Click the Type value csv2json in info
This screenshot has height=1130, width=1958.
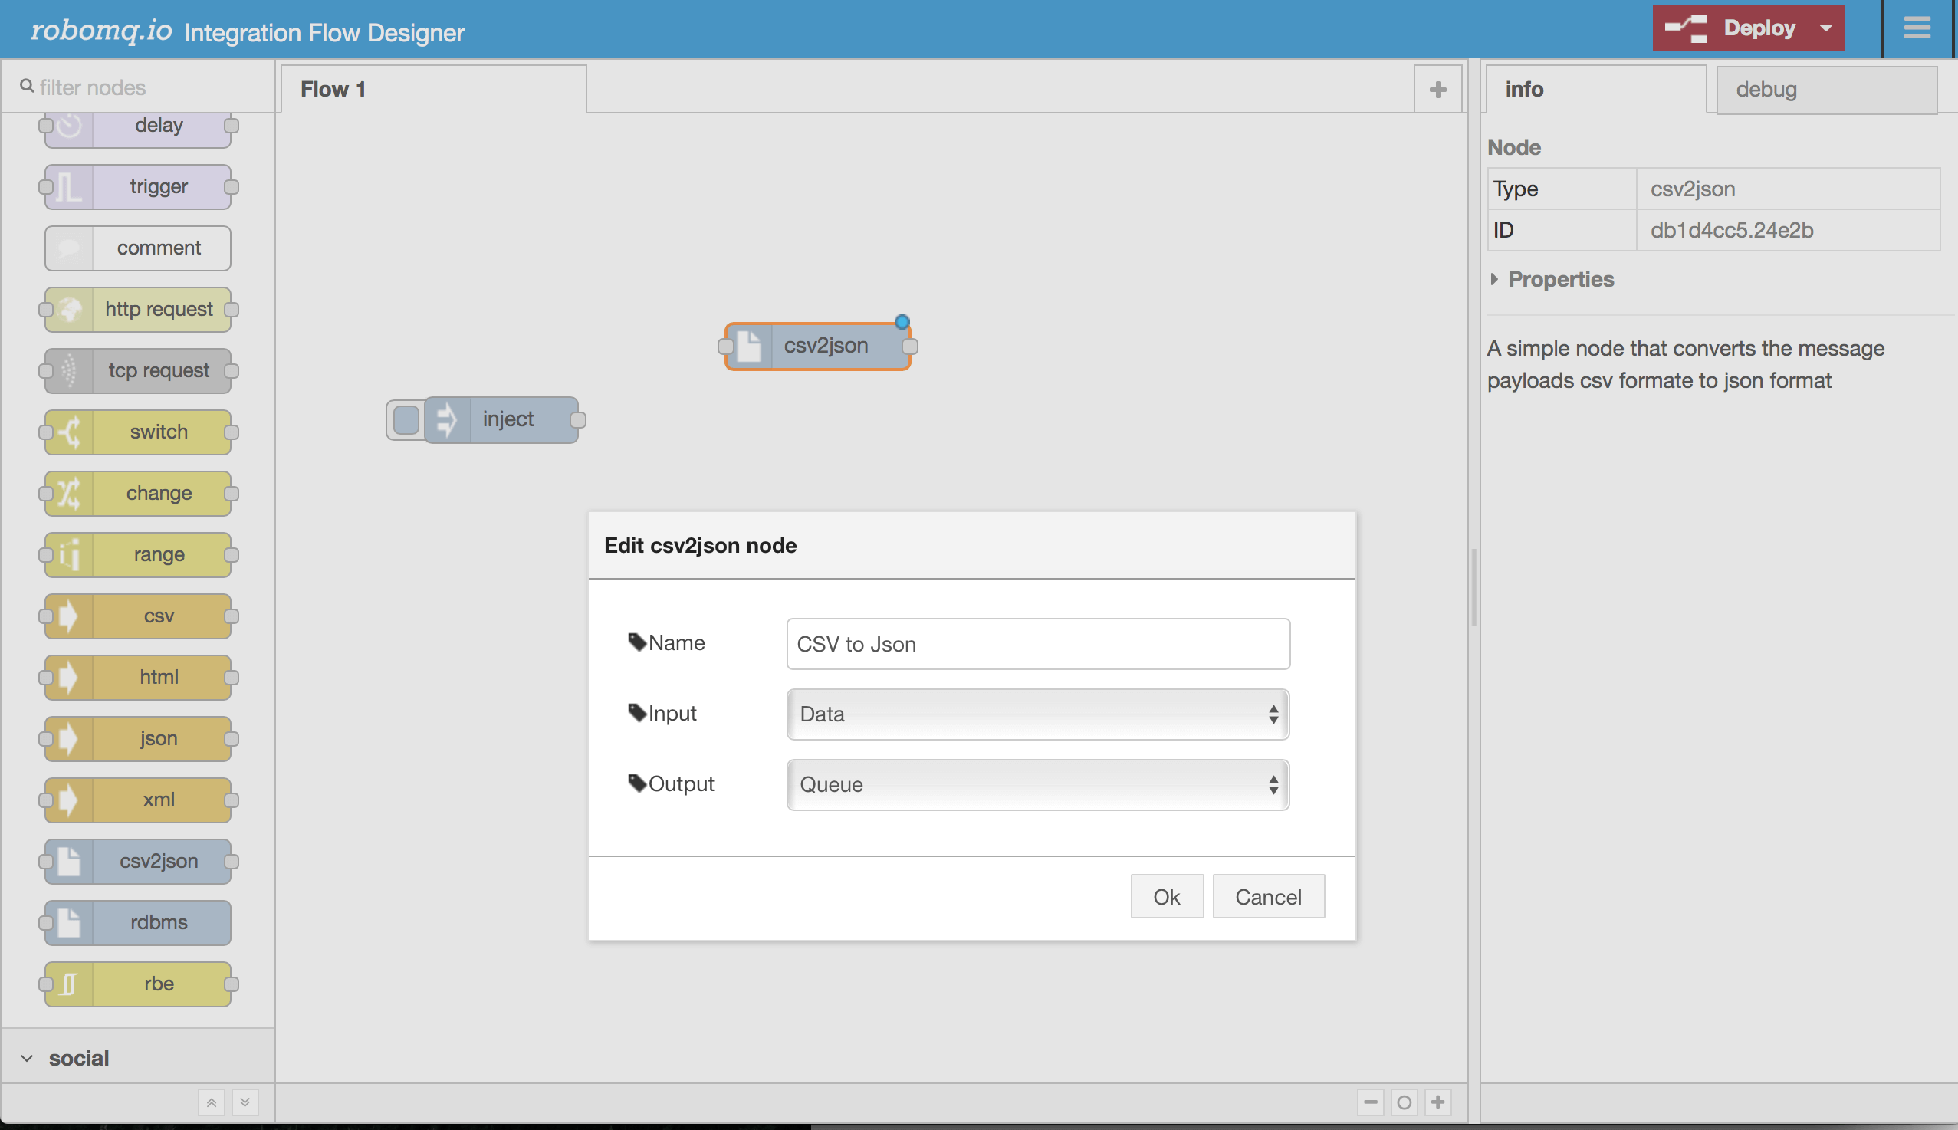pos(1693,189)
